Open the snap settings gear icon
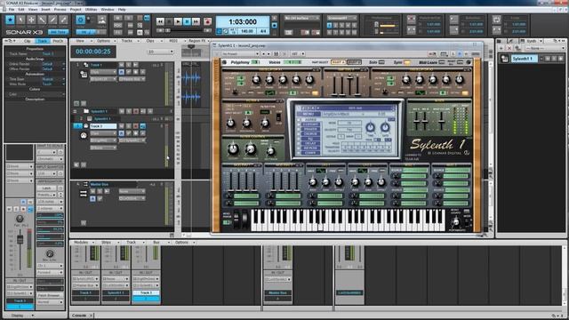 pos(81,20)
